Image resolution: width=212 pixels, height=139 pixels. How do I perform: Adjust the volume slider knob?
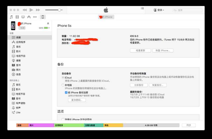click(59, 10)
